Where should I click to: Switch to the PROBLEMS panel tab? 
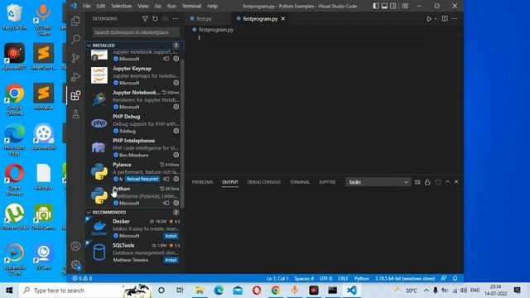pyautogui.click(x=202, y=182)
